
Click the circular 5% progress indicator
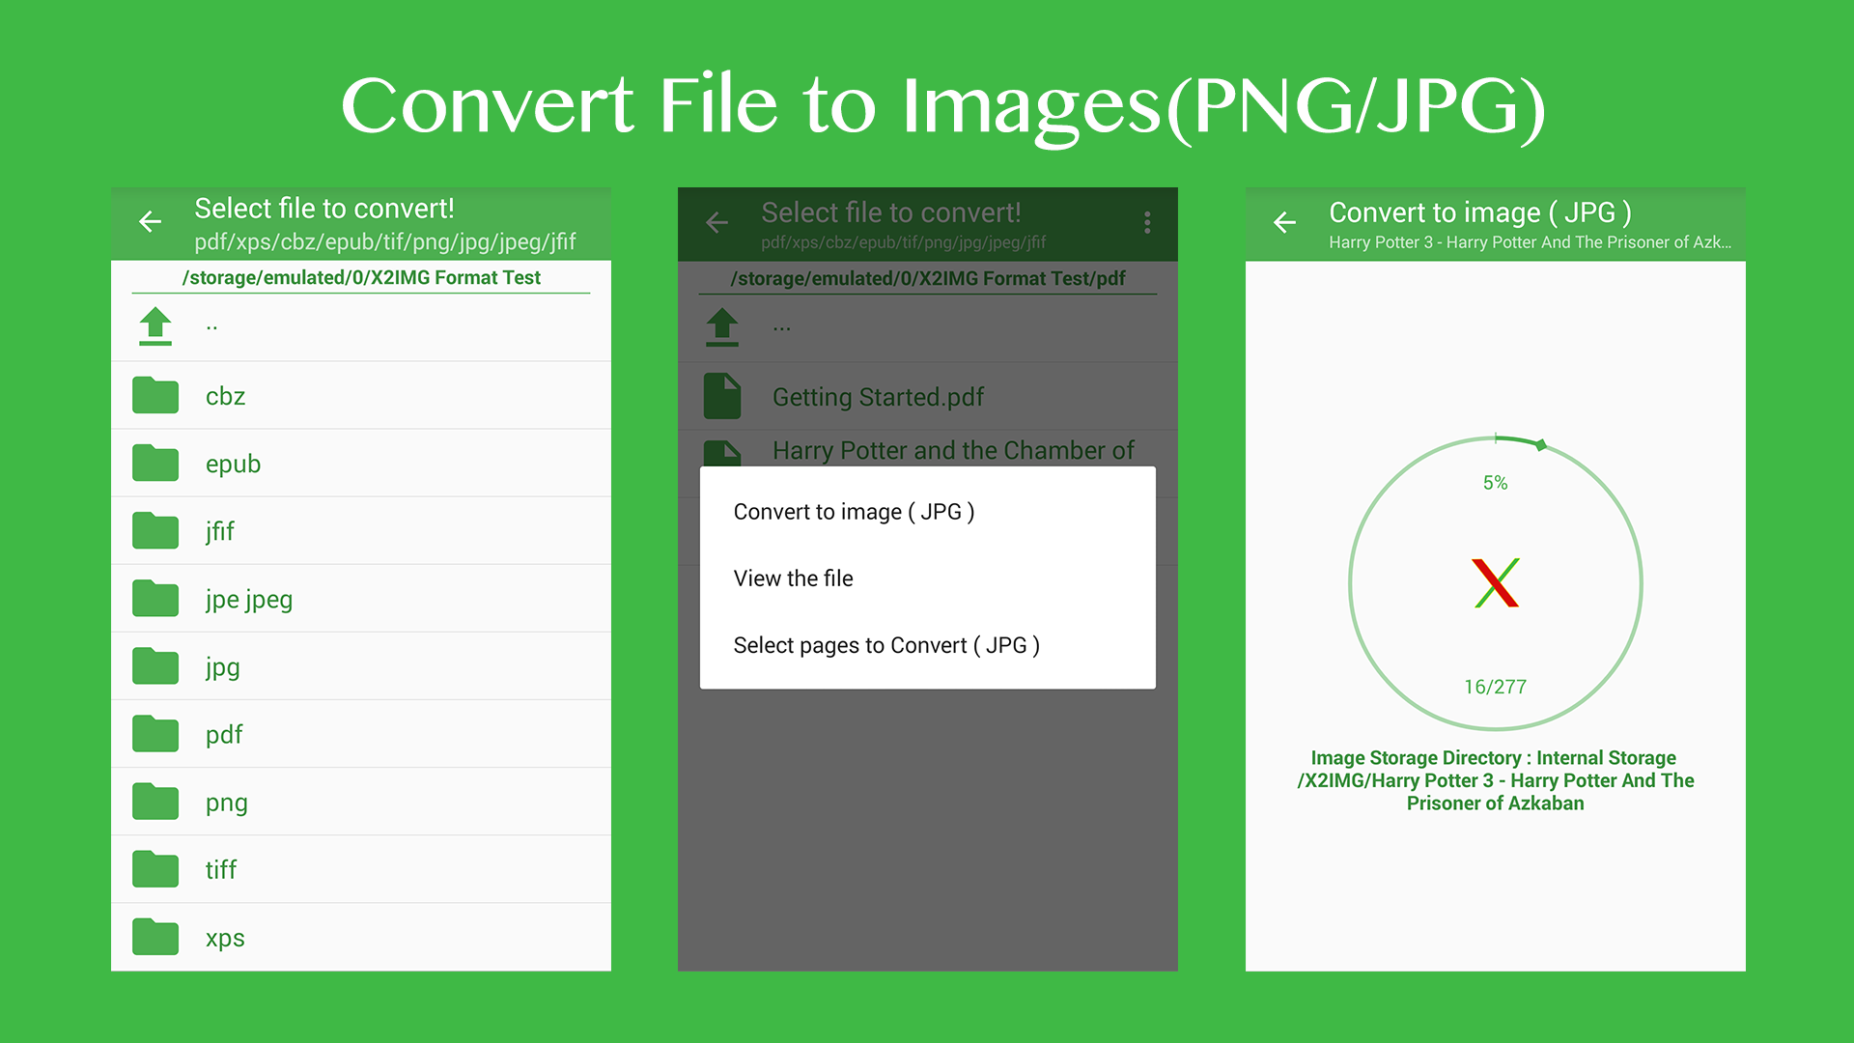1495,482
